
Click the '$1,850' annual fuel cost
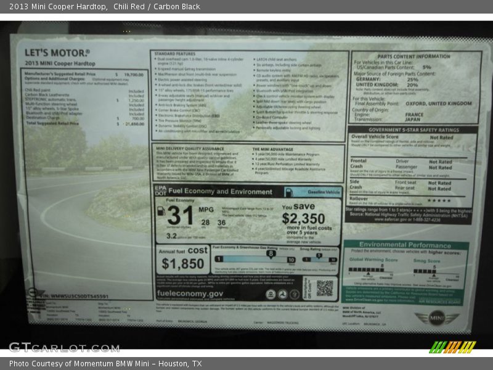(x=182, y=264)
